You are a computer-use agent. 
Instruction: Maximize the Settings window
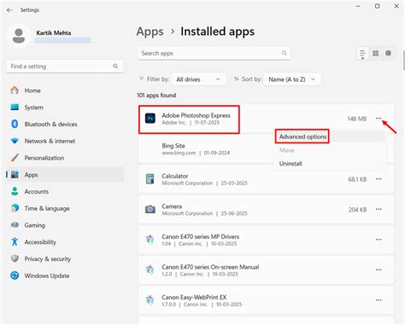377,6
